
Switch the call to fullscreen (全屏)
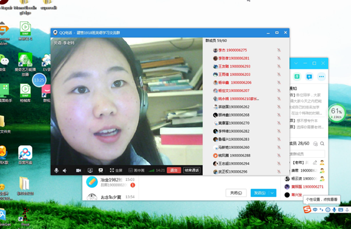(x=116, y=171)
